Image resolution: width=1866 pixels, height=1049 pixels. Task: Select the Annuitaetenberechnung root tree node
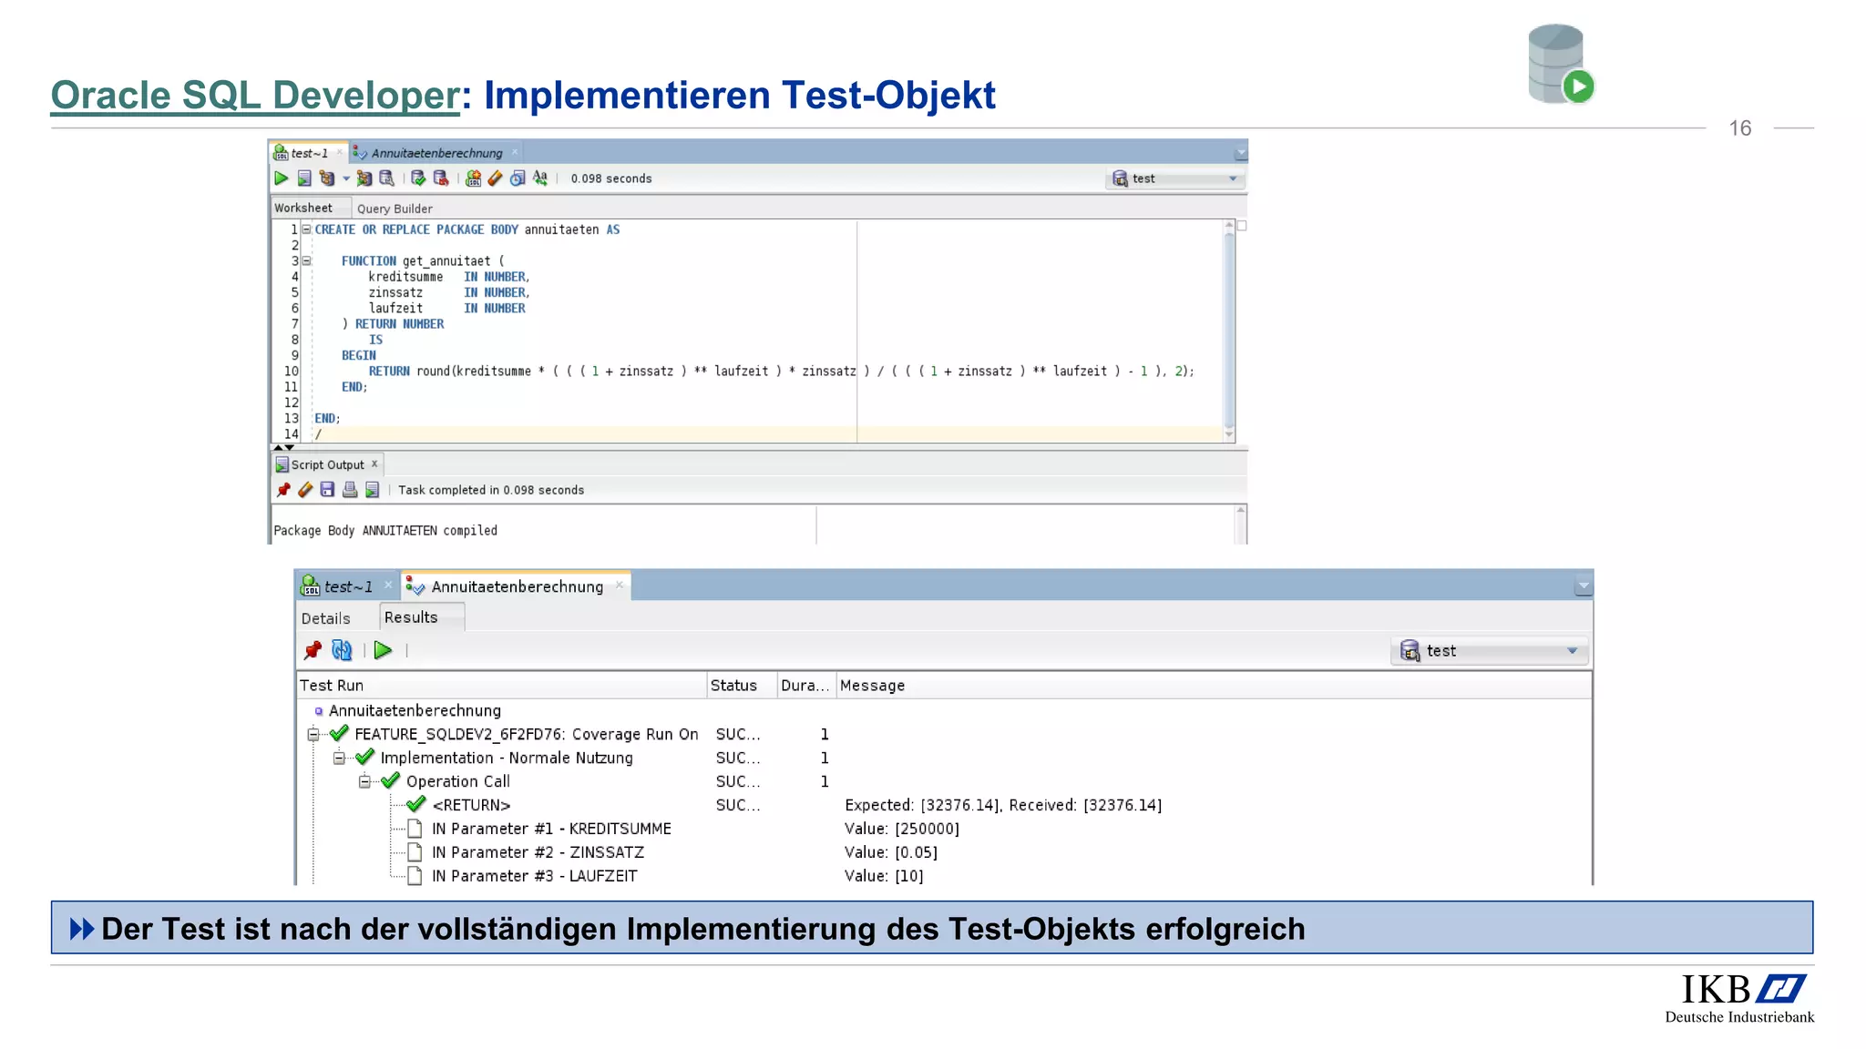click(x=415, y=710)
